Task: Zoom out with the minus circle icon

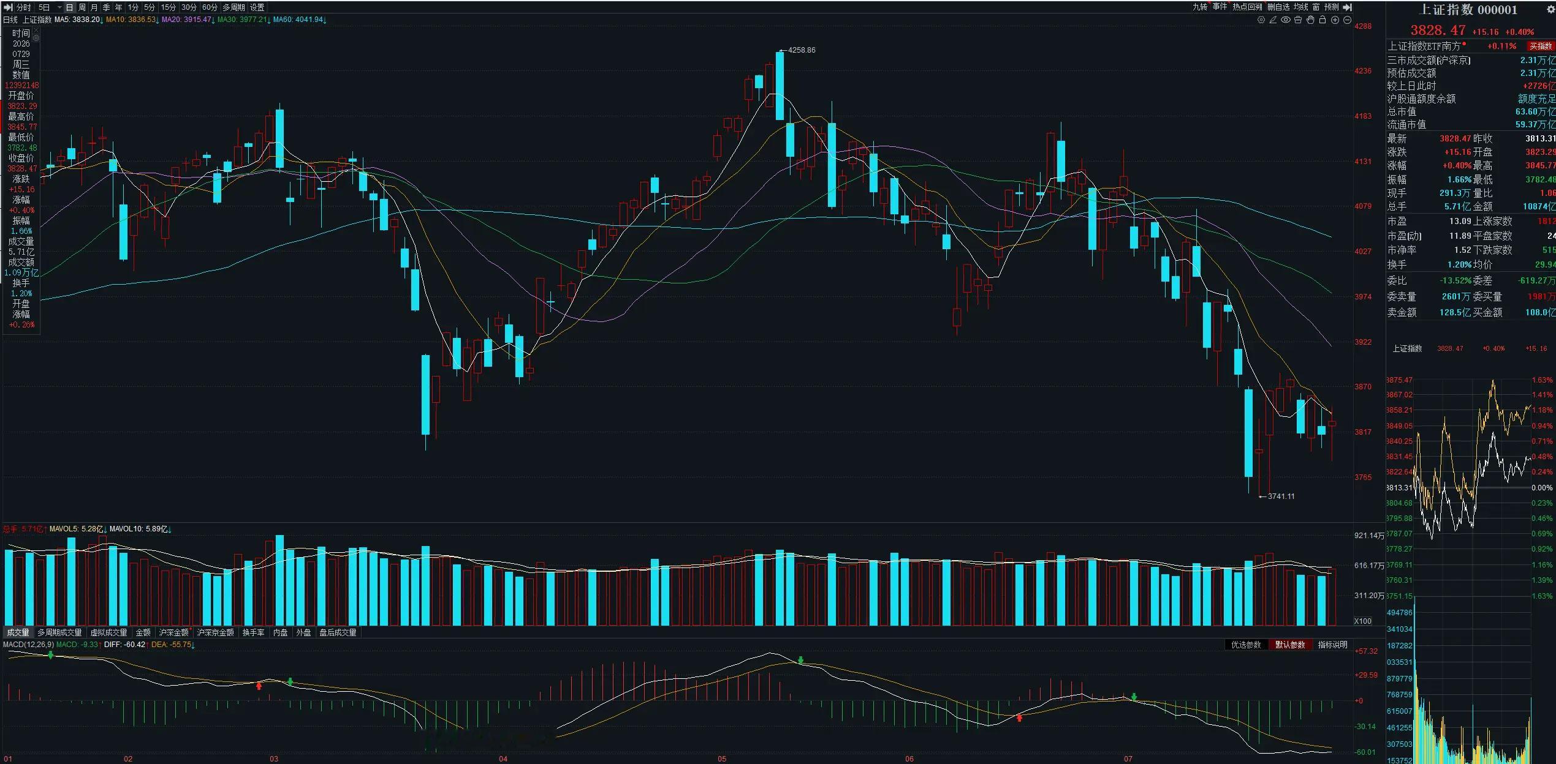Action: (x=1347, y=20)
